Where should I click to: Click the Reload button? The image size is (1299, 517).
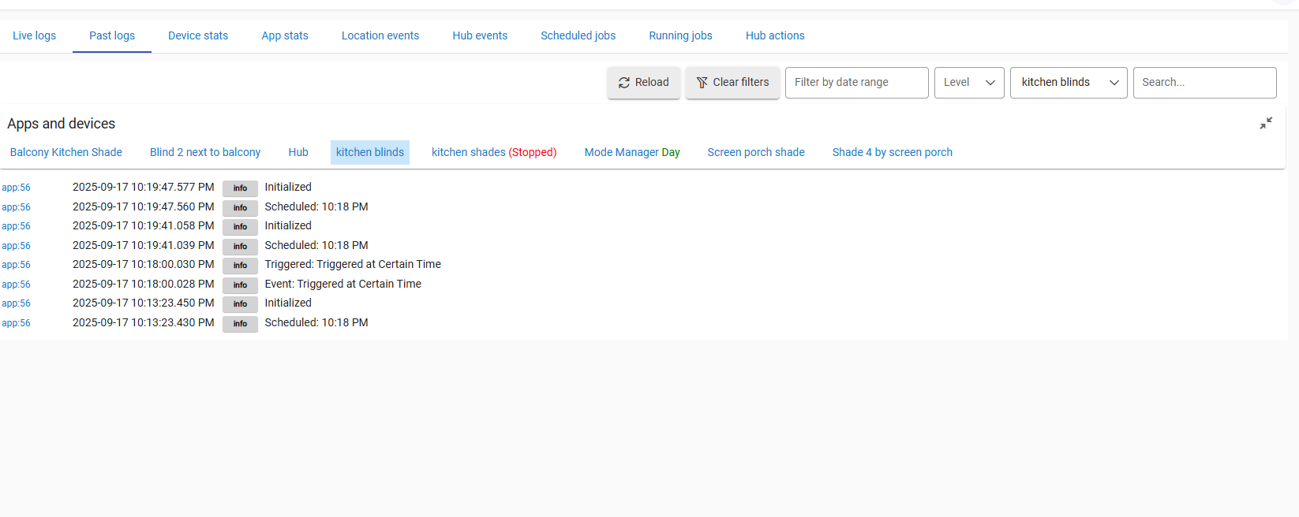coord(643,83)
